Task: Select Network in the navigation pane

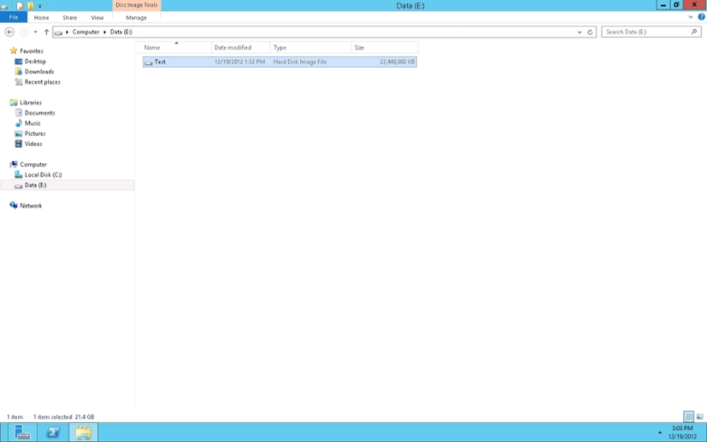Action: (31, 206)
